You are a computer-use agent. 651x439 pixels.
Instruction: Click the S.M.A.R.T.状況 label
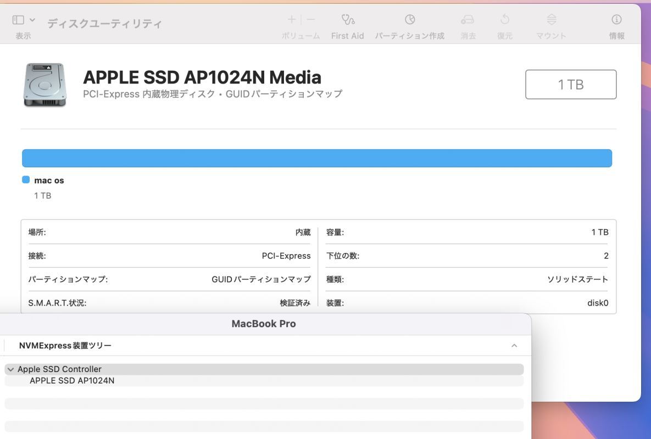click(x=57, y=303)
